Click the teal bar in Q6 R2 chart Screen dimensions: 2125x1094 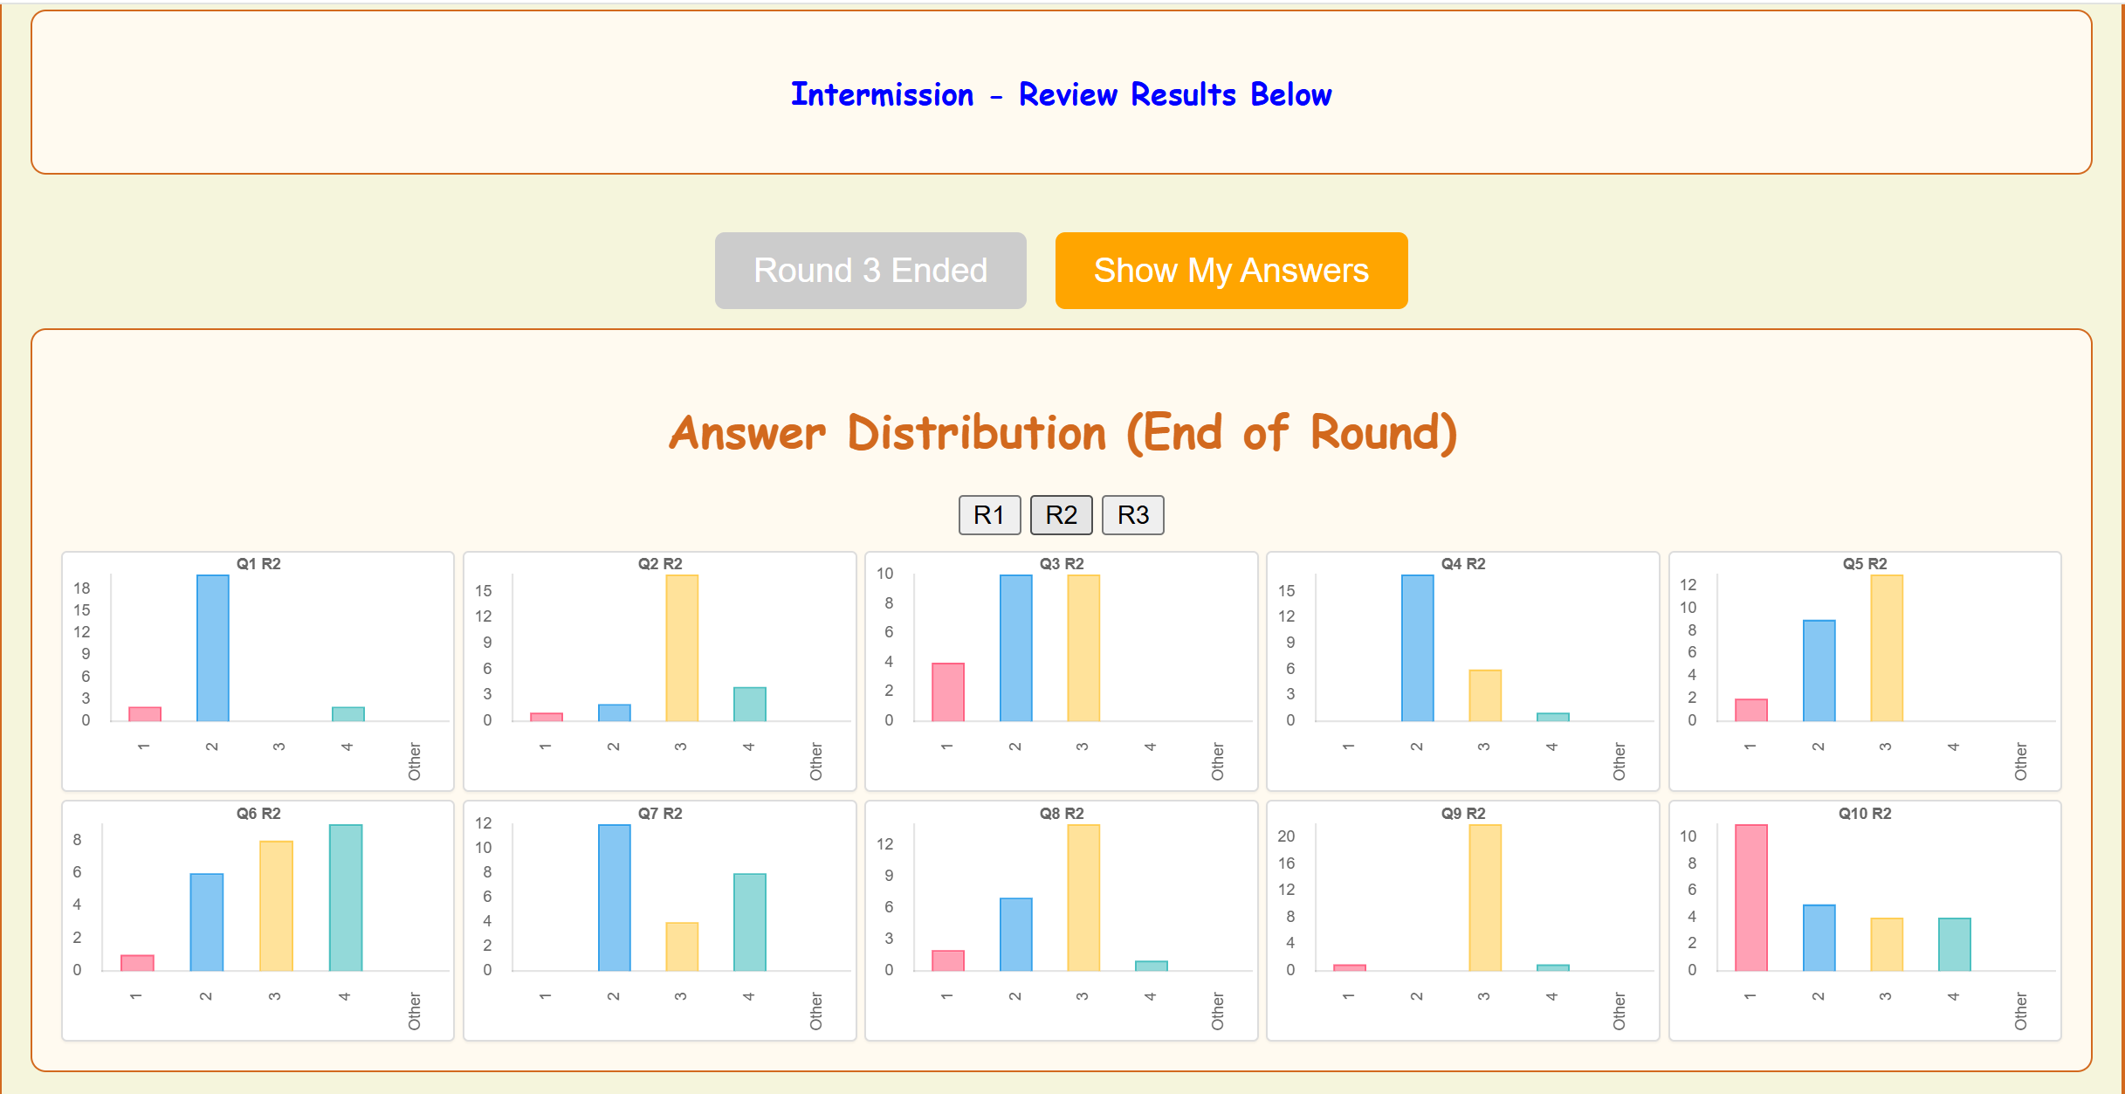pyautogui.click(x=346, y=898)
